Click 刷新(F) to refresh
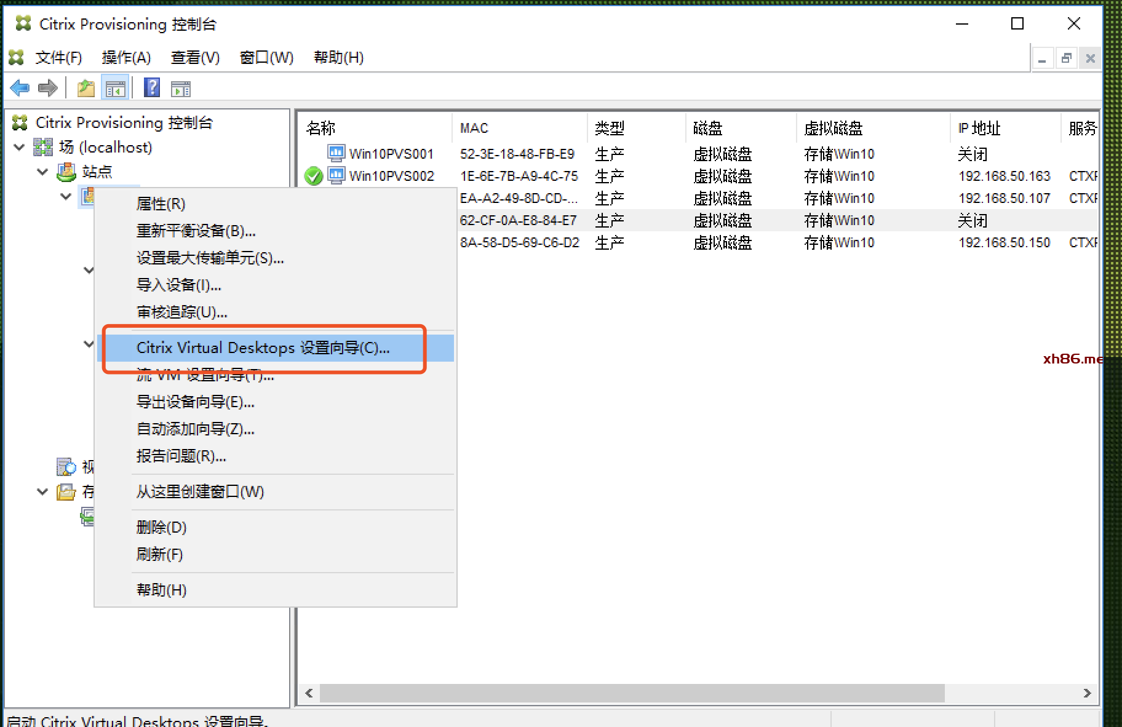This screenshot has height=727, width=1122. (x=159, y=554)
